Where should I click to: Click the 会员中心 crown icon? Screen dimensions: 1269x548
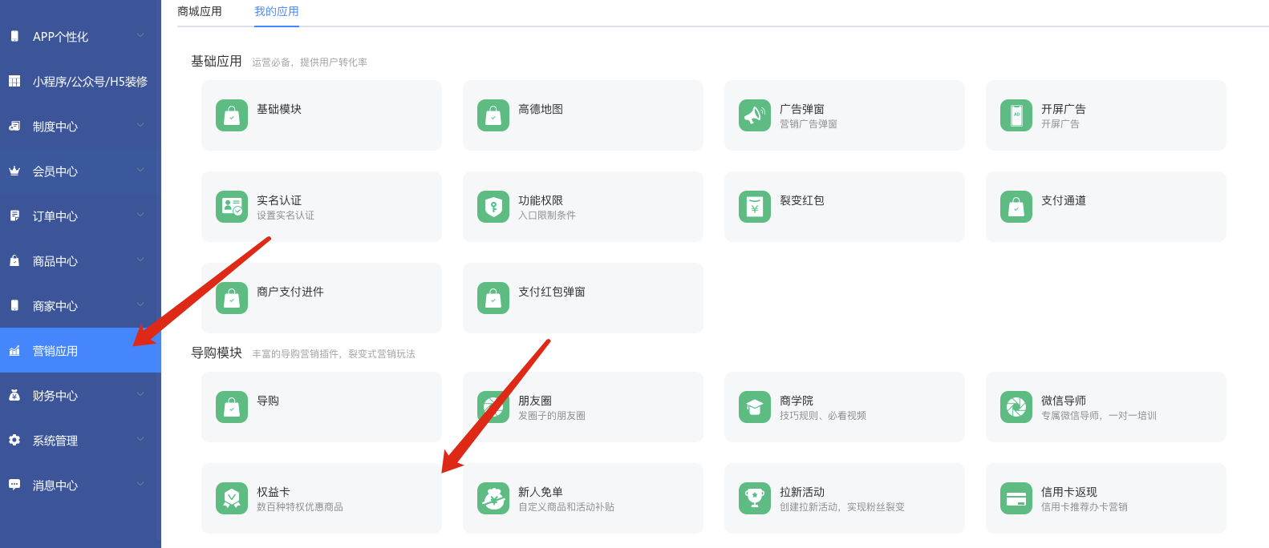(x=14, y=171)
